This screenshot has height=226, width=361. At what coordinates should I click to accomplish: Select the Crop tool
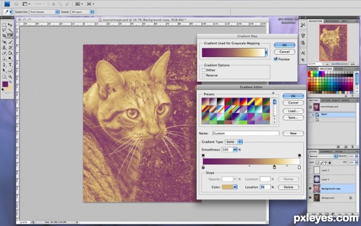4,35
